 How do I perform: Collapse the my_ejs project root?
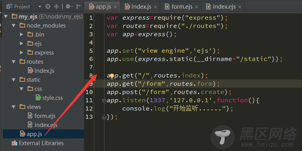pos(6,17)
